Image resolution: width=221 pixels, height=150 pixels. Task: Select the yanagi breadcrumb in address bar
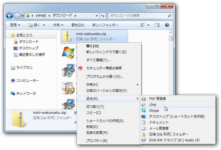pyautogui.click(x=41, y=15)
